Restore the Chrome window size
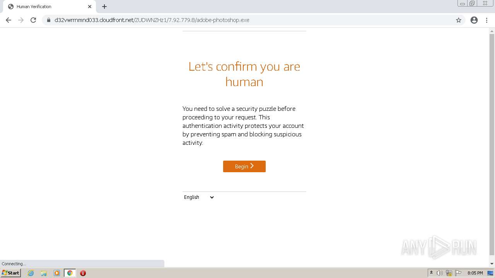This screenshot has height=278, width=495. pyautogui.click(x=472, y=3)
